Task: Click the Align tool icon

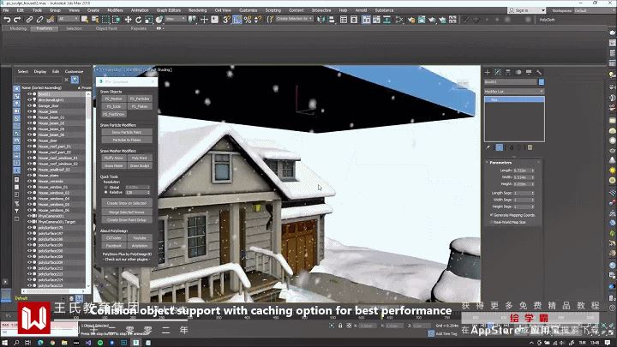Action: [x=332, y=19]
